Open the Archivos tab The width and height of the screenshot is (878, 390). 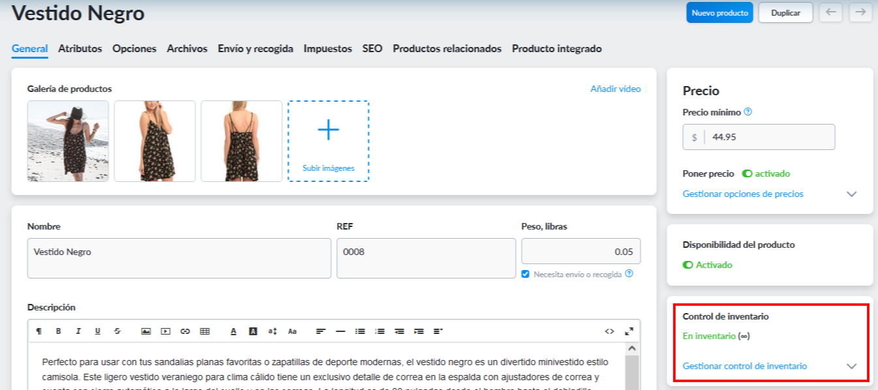pos(187,48)
